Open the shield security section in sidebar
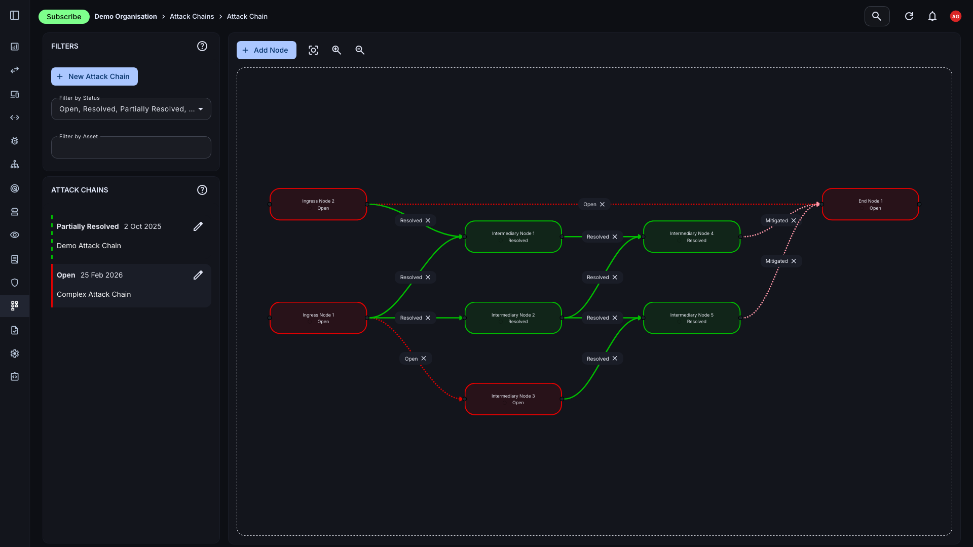This screenshot has height=547, width=973. [15, 282]
